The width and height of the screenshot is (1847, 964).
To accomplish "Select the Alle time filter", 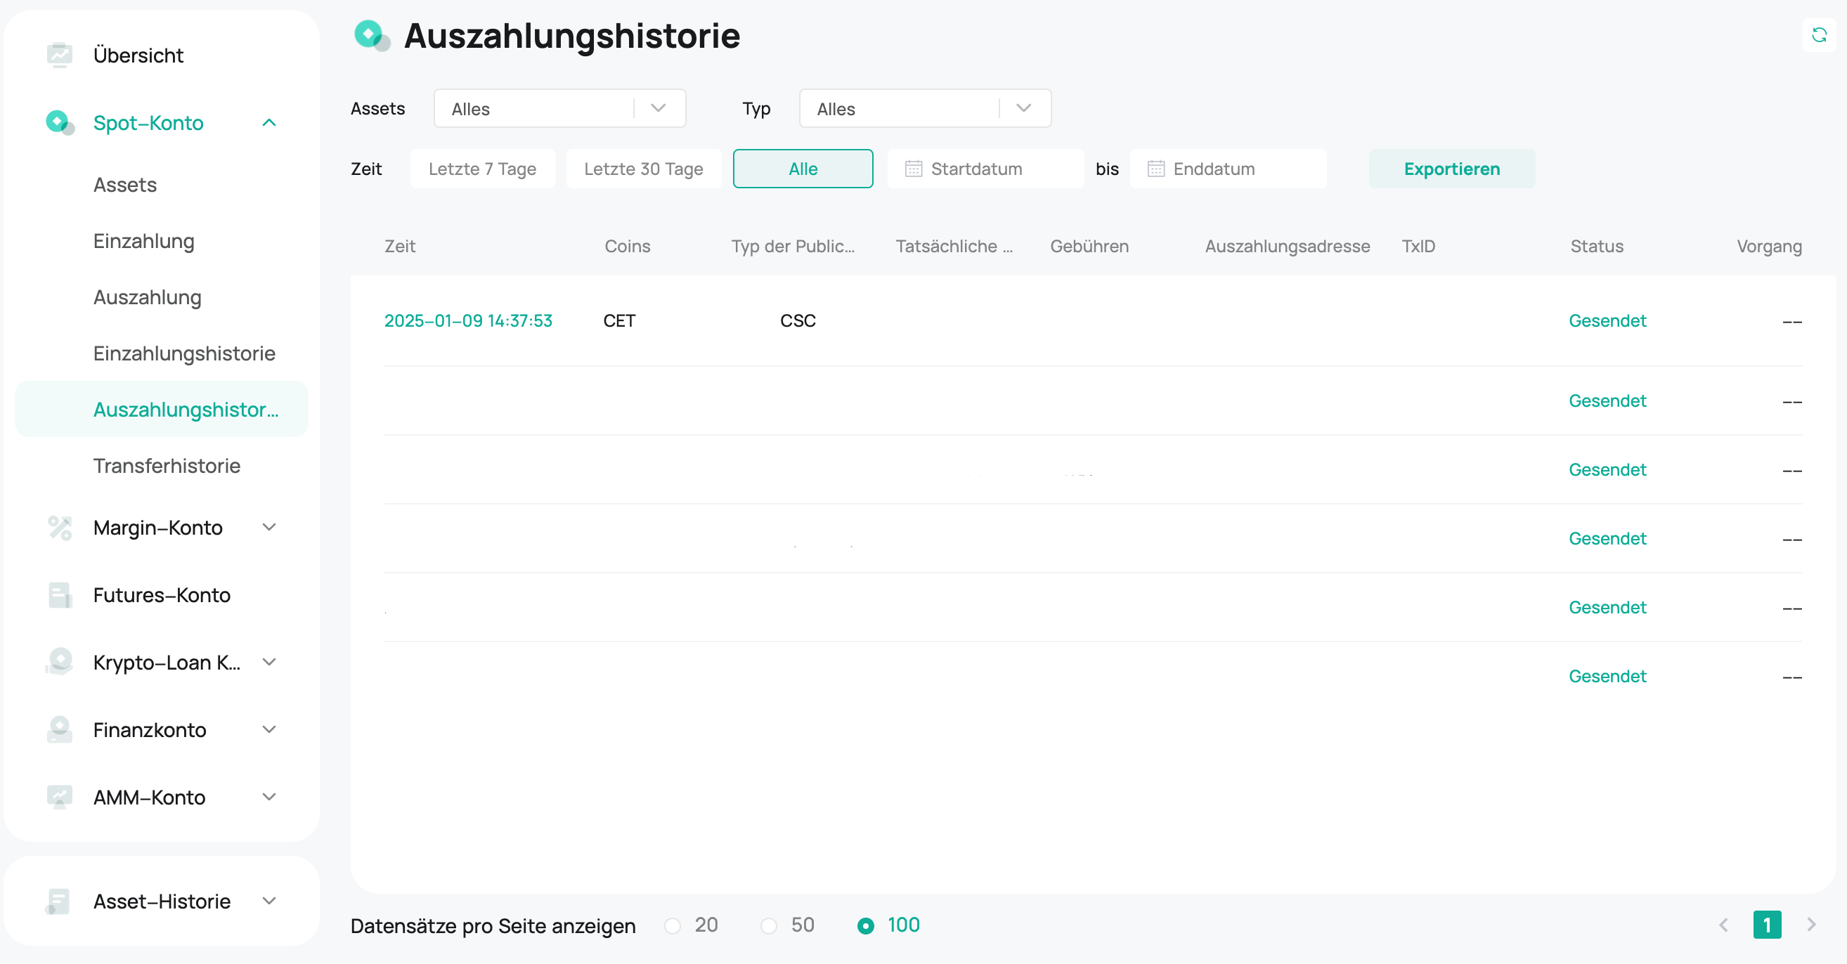I will [x=803, y=169].
